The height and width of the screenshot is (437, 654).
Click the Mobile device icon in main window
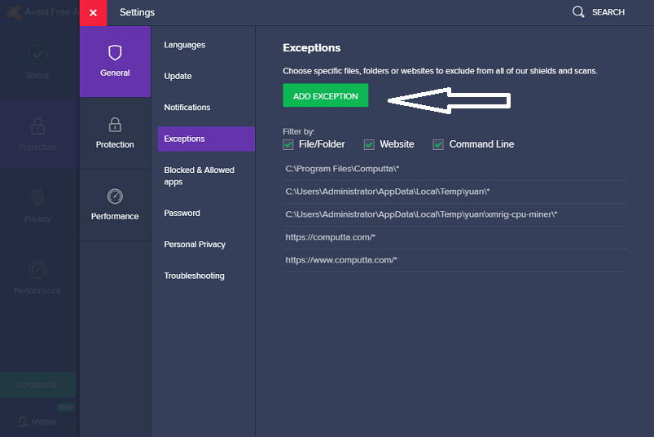click(x=24, y=422)
